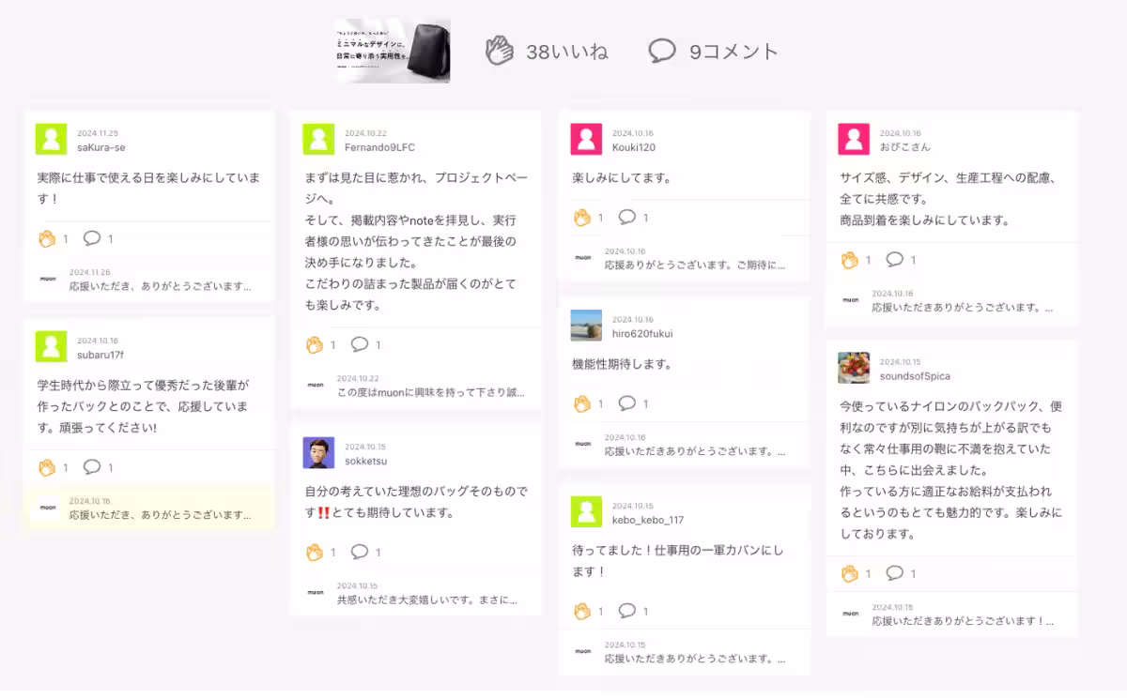Image resolution: width=1127 pixels, height=698 pixels.
Task: Click the 9コメント speech bubble icon
Action: [x=665, y=53]
